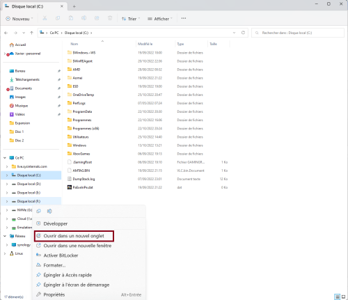Choose Propriétés in context menu
The height and width of the screenshot is (300, 348).
tap(89, 294)
